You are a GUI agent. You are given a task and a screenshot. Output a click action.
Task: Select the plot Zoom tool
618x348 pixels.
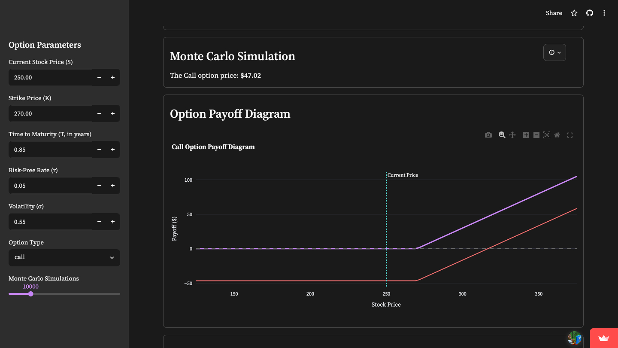coord(502,135)
